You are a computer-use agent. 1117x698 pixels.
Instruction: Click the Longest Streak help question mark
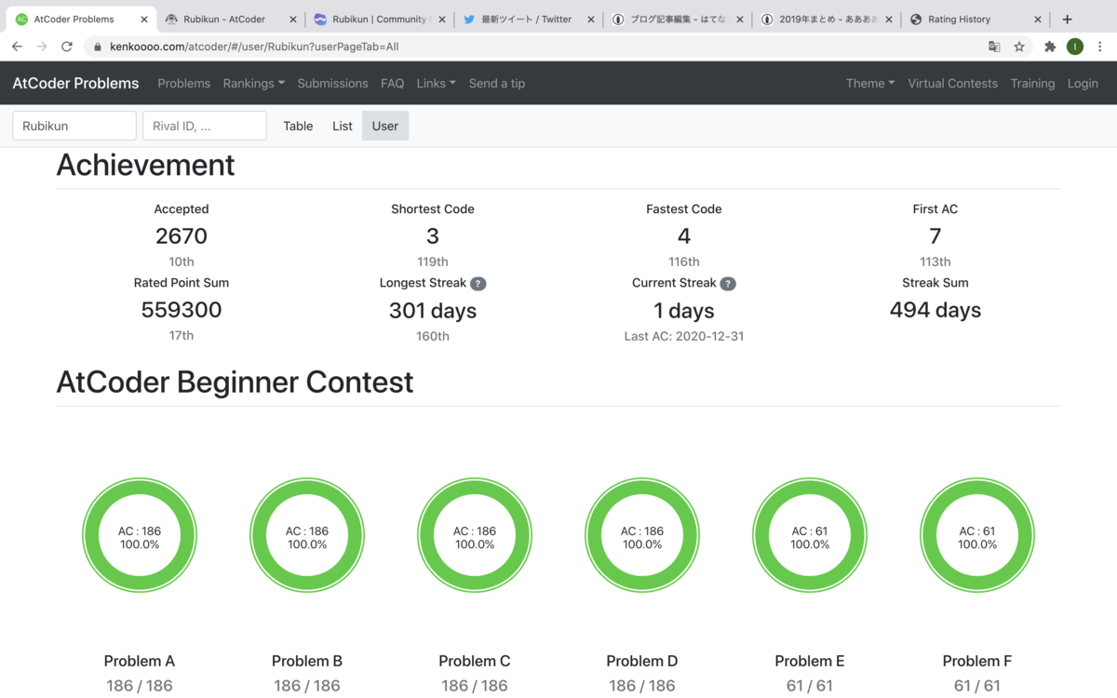point(478,284)
